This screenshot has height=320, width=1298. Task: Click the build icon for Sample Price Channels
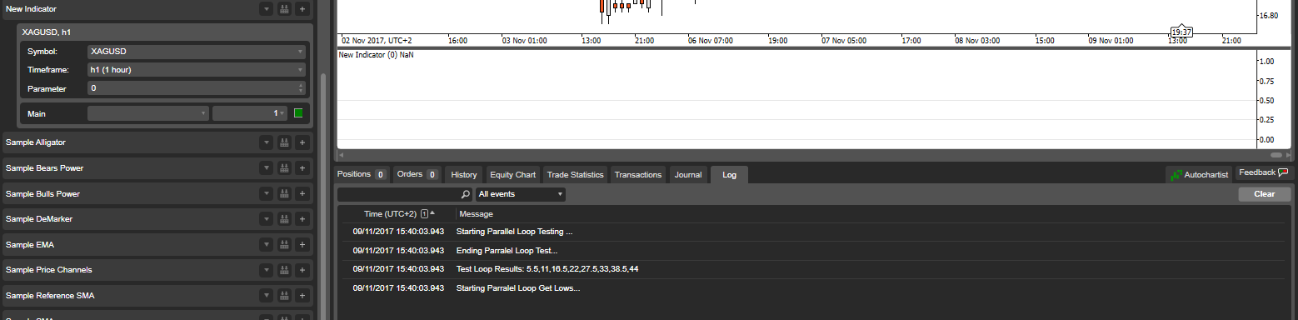pos(284,270)
